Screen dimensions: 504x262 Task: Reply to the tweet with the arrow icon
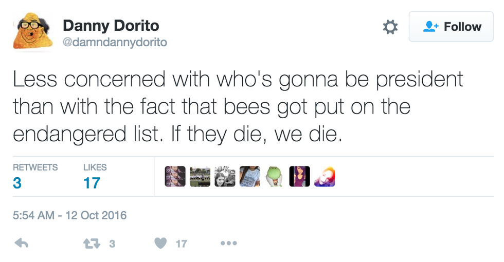(x=21, y=244)
